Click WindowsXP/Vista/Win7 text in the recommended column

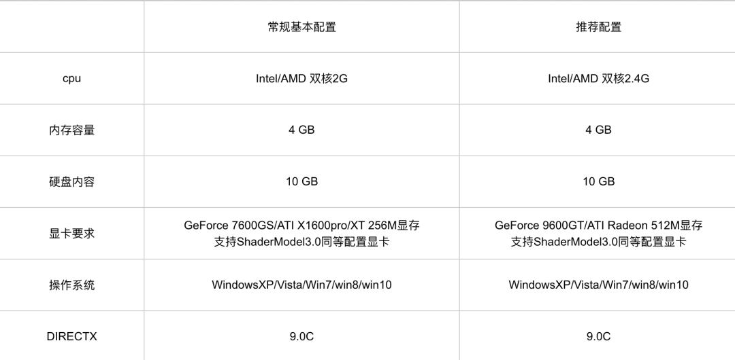(x=568, y=285)
